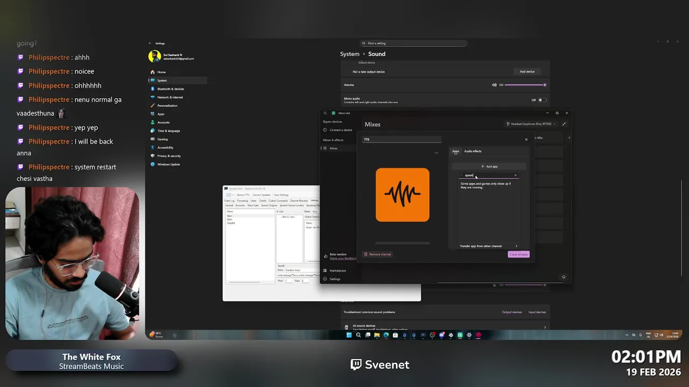
Task: Click Connect a device in Wave Link
Action: (x=338, y=130)
